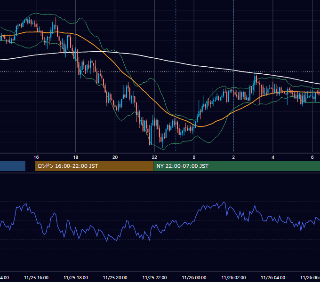320x282 pixels.
Task: Click the hour label 18 on upper time axis
Action: 75,157
